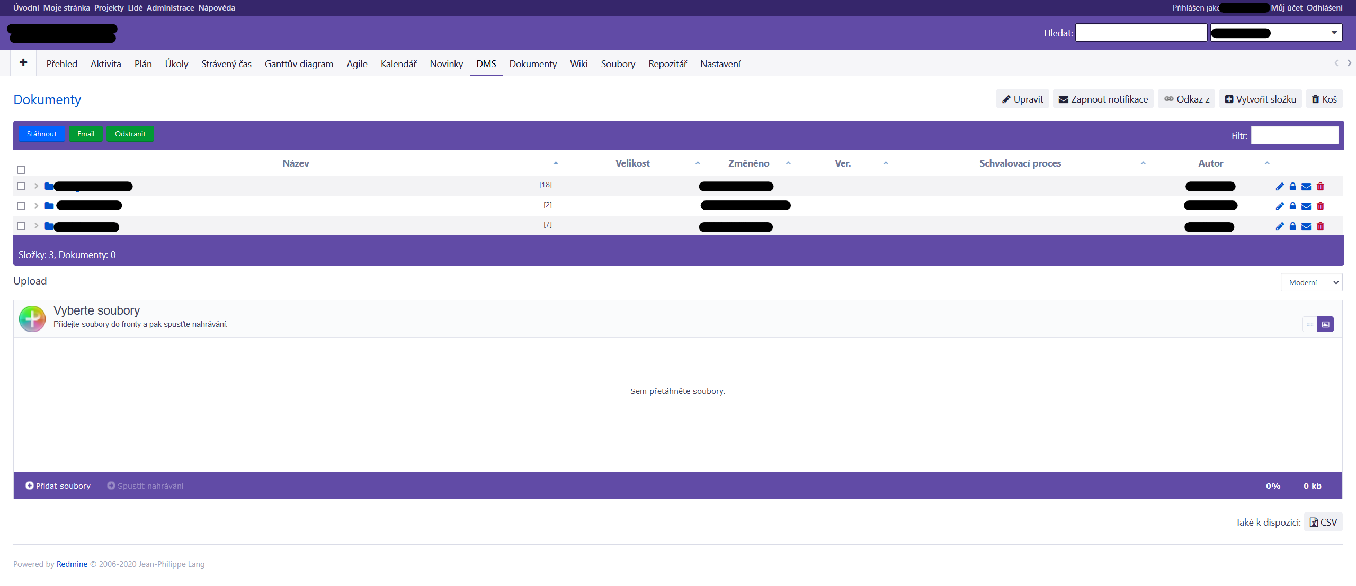
Task: Check the checkbox of the second folder row
Action: 21,206
